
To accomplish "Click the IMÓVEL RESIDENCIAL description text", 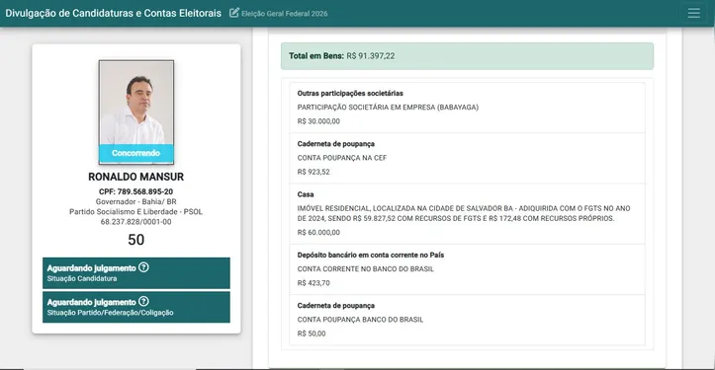I will [x=464, y=213].
